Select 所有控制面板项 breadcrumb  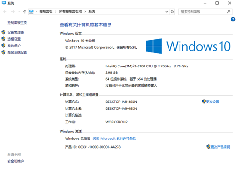(70, 11)
